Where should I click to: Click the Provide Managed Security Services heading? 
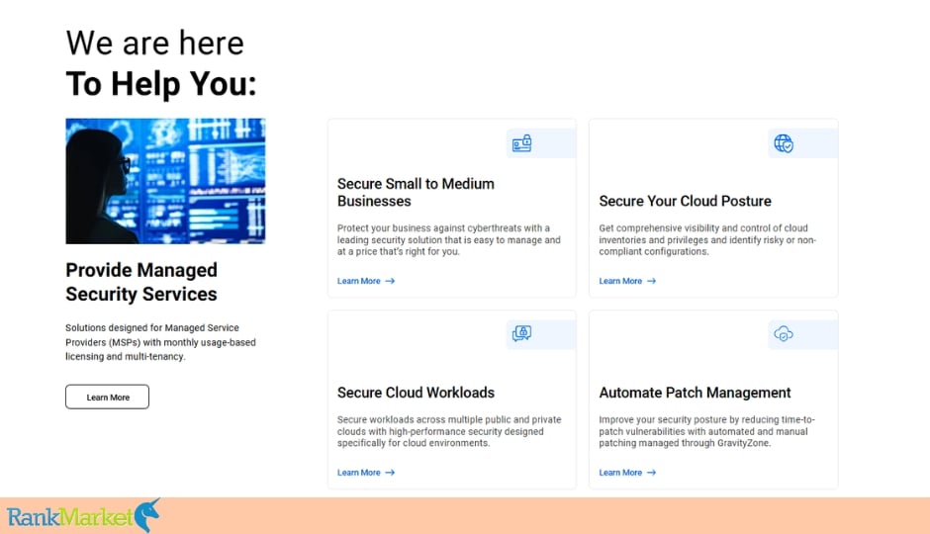point(141,282)
